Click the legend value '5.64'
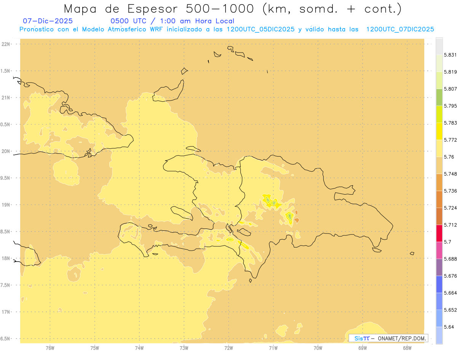Image resolution: width=457 pixels, height=353 pixels. pyautogui.click(x=449, y=327)
